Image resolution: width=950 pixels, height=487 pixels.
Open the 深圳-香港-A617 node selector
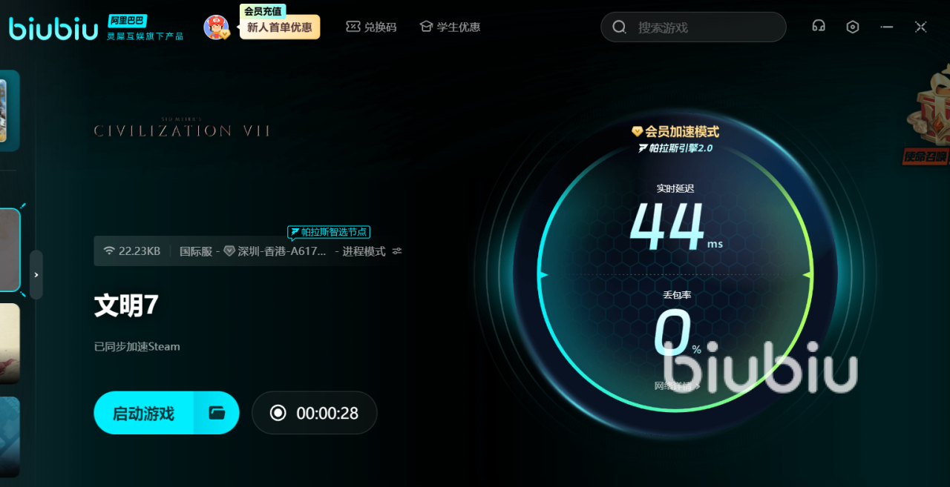click(x=281, y=251)
